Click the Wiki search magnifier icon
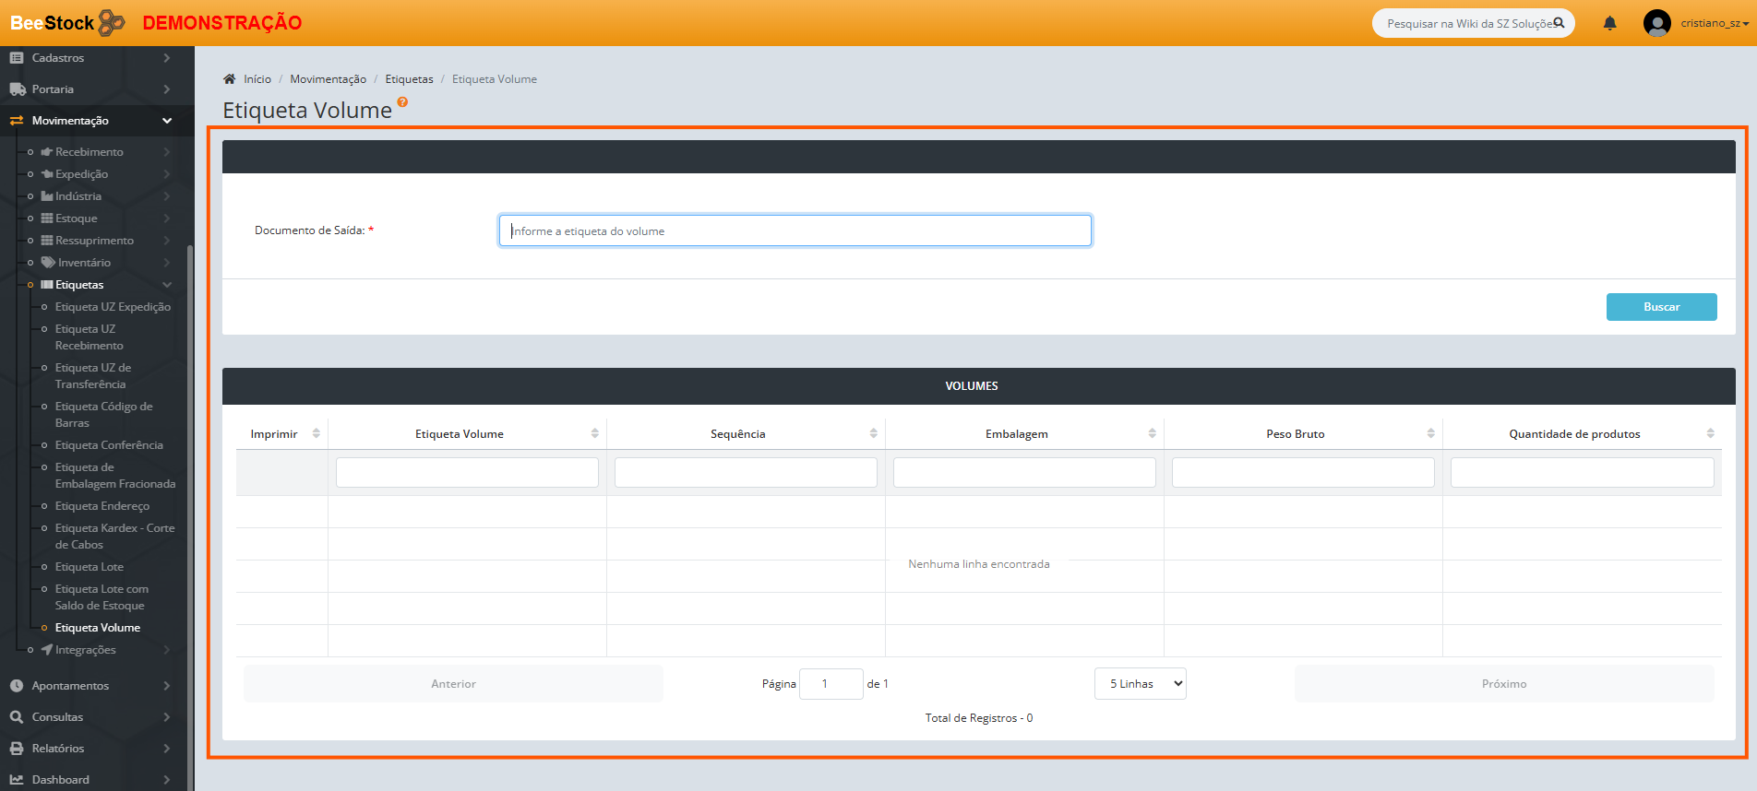This screenshot has height=791, width=1757. (x=1559, y=23)
